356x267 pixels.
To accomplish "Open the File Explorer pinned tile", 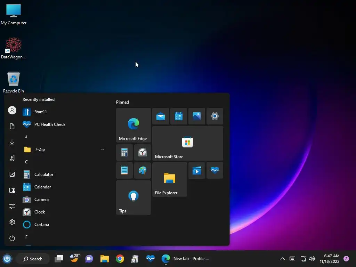I will coord(170,179).
